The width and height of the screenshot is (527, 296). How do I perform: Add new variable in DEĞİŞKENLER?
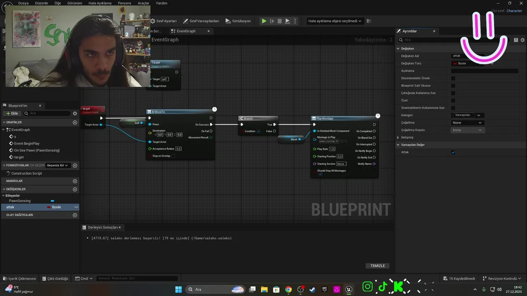(x=75, y=189)
